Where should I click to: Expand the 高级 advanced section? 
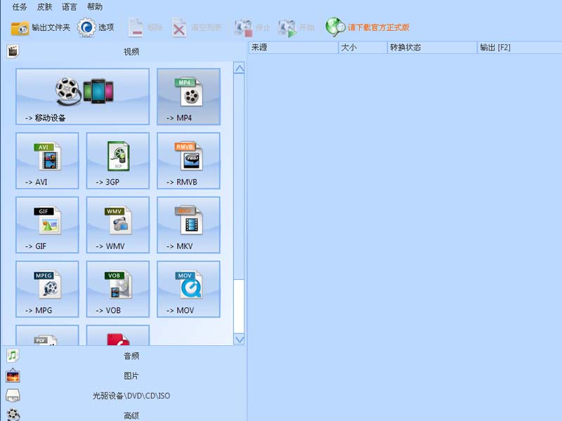[130, 415]
